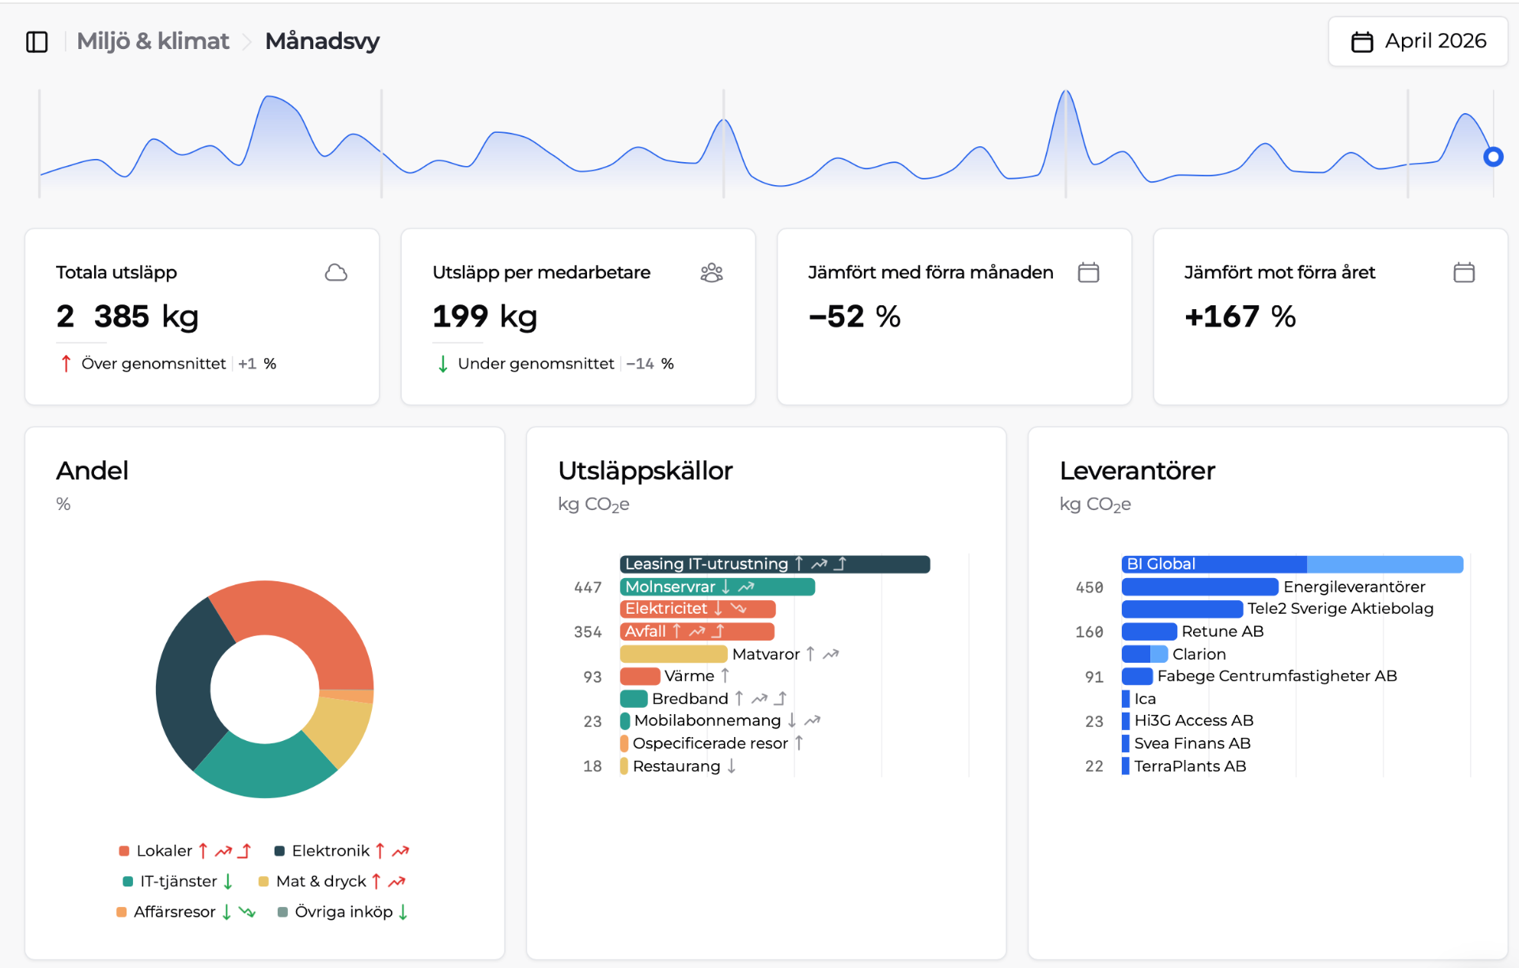
Task: Click the green down arrow by Under genomsnittet
Action: click(x=443, y=364)
